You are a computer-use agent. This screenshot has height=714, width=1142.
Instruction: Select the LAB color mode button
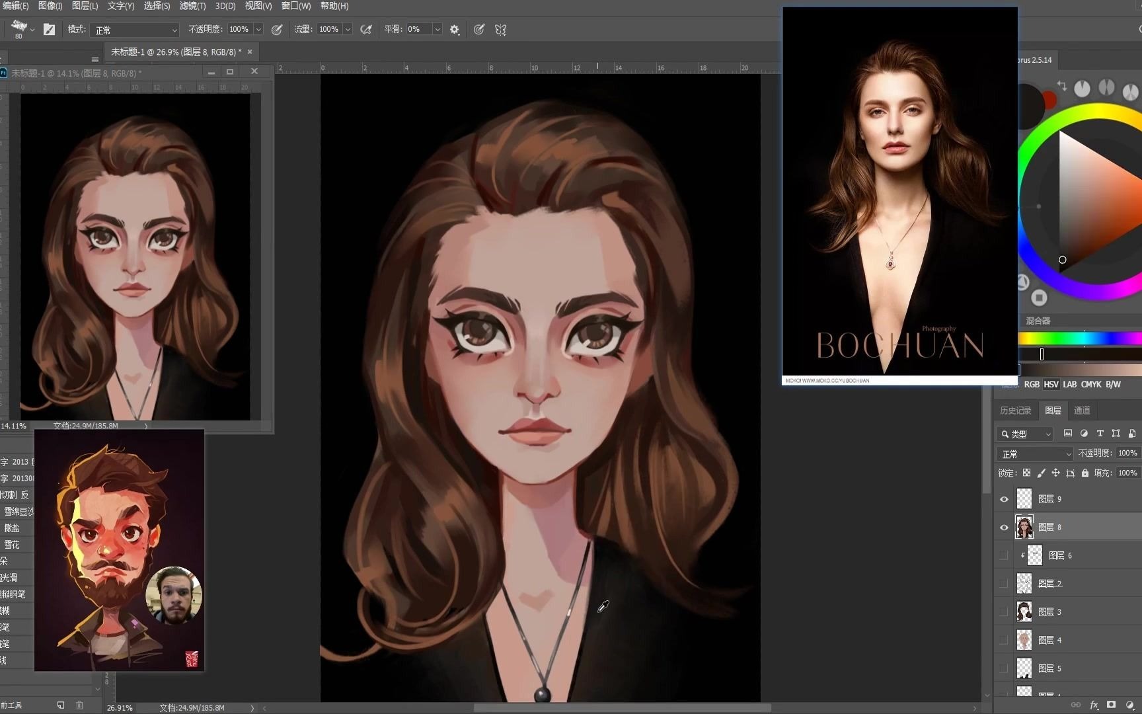[x=1069, y=384]
